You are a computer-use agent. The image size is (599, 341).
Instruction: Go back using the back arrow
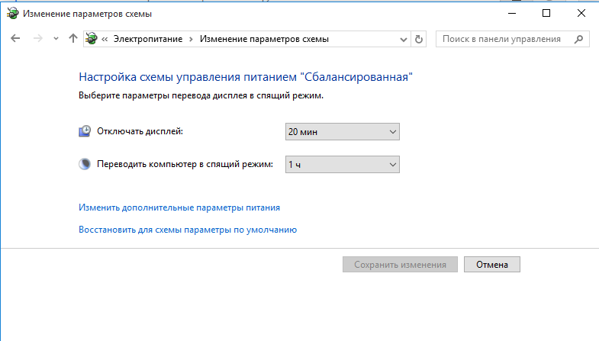click(x=15, y=39)
